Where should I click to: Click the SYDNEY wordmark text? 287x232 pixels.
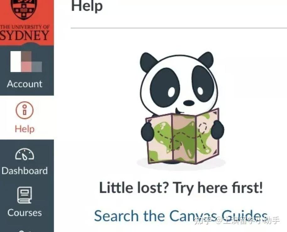(x=24, y=36)
